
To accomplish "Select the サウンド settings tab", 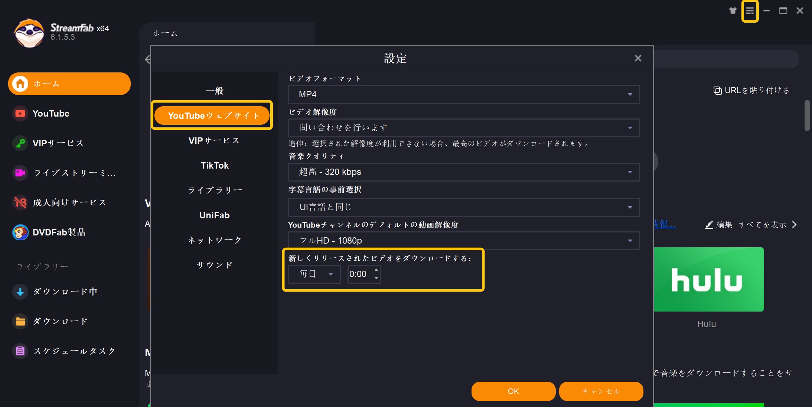I will coord(215,265).
